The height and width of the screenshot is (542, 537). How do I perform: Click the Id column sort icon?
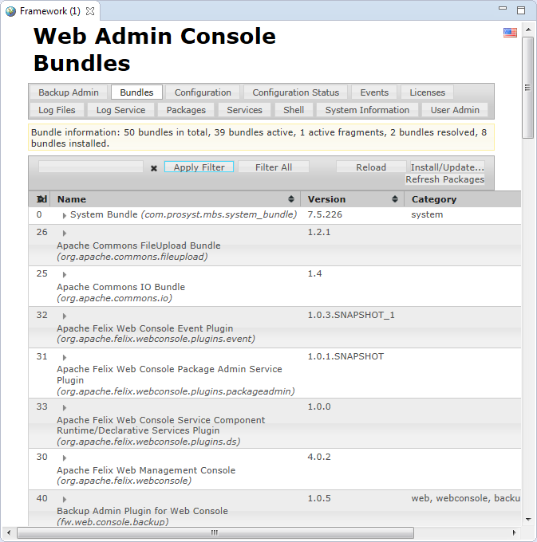click(x=42, y=199)
